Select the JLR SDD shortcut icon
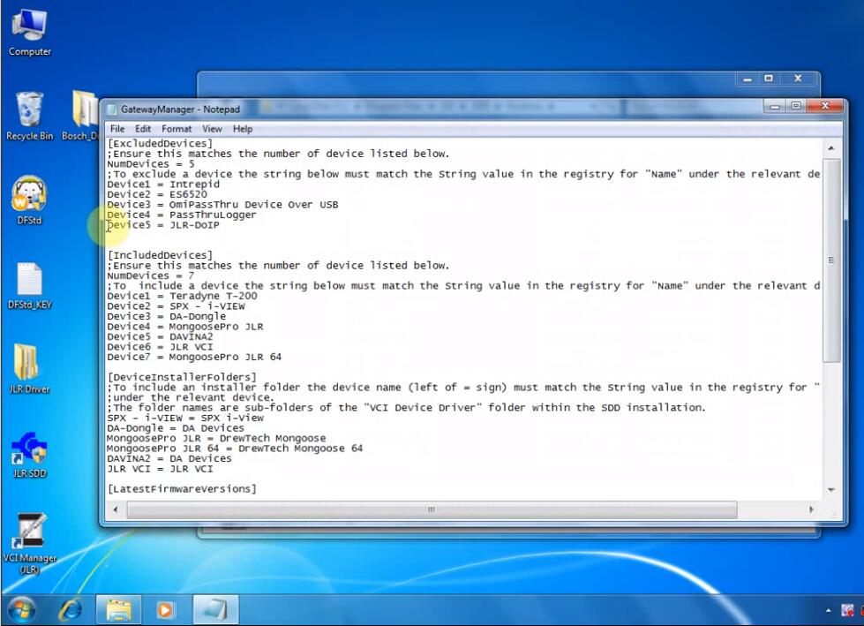Image resolution: width=864 pixels, height=626 pixels. click(x=30, y=456)
